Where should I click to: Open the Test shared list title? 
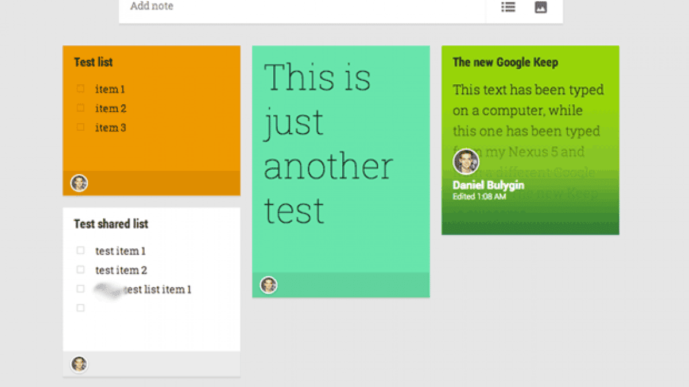[x=111, y=224]
